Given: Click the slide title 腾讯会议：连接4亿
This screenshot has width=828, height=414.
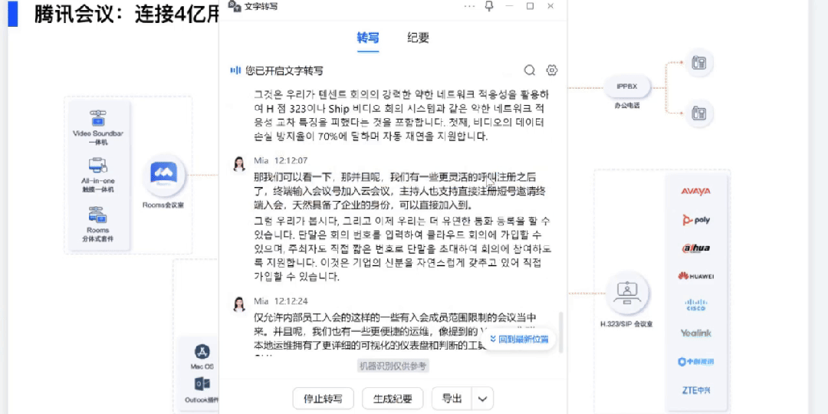Looking at the screenshot, I should pos(127,14).
